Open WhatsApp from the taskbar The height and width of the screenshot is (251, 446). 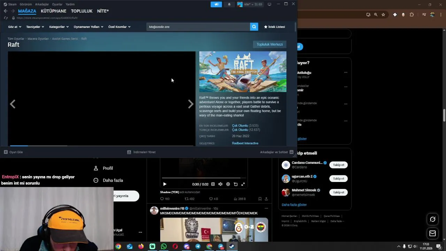(164, 246)
